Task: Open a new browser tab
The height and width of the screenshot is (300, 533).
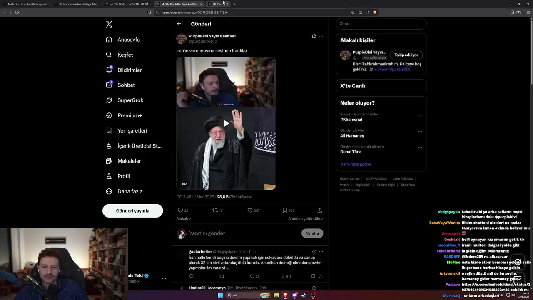Action: pos(235,4)
